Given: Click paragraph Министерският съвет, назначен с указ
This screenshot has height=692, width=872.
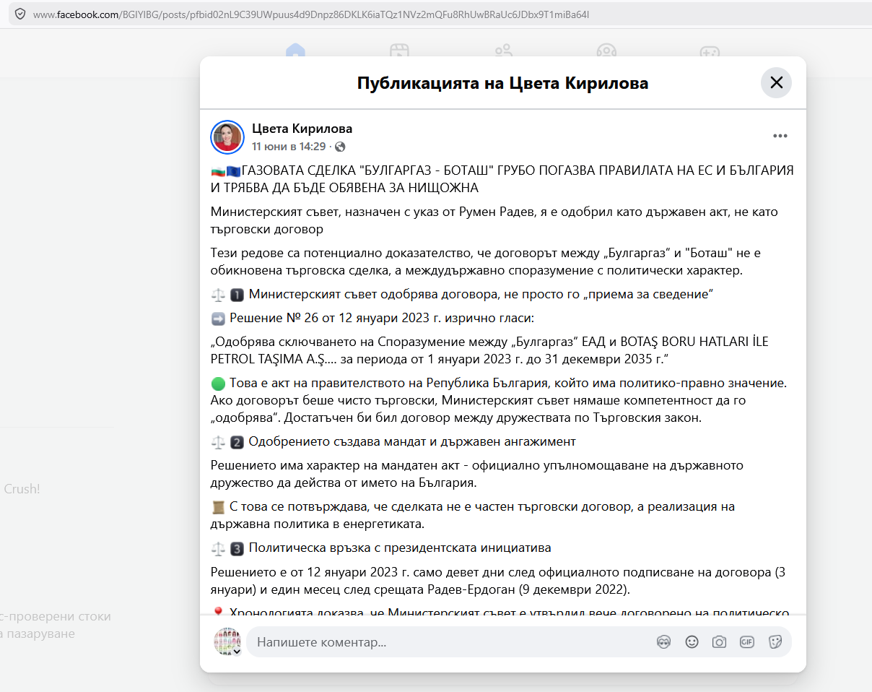Looking at the screenshot, I should 494,220.
